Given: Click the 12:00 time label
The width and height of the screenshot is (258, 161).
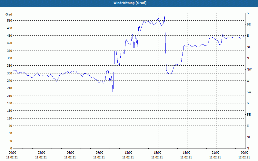Looking at the screenshot, I should (128, 153).
